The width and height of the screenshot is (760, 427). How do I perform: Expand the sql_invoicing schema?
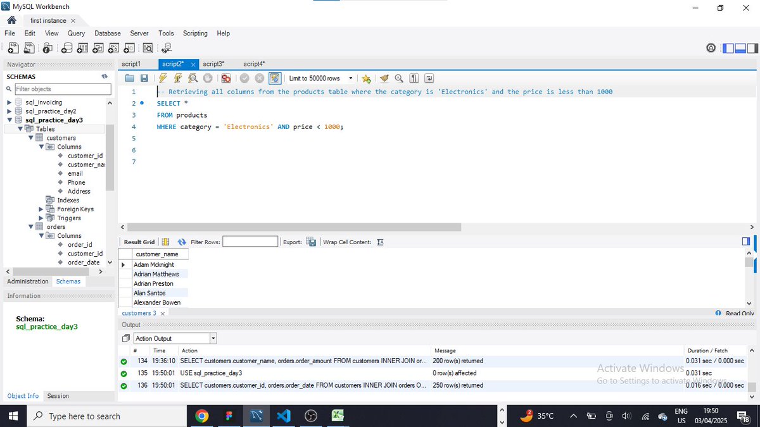pos(9,102)
